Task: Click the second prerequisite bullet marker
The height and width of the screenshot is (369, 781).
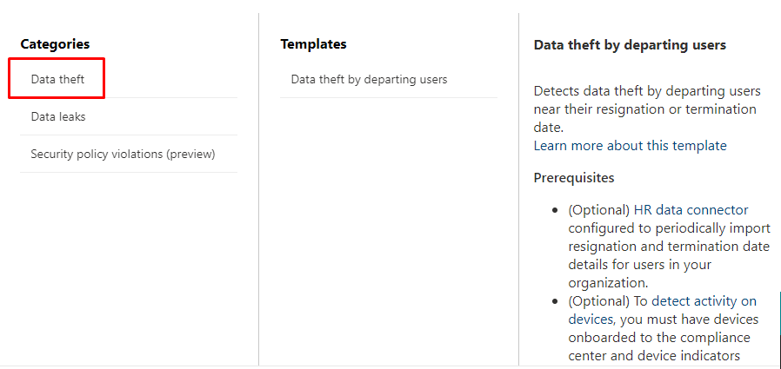Action: [556, 301]
